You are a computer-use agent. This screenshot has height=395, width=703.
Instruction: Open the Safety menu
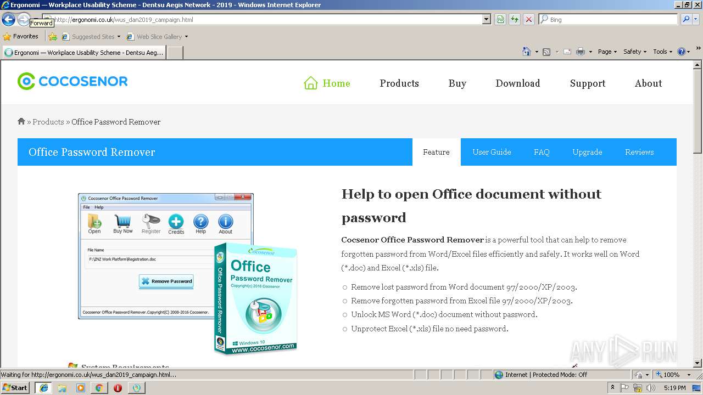point(635,52)
